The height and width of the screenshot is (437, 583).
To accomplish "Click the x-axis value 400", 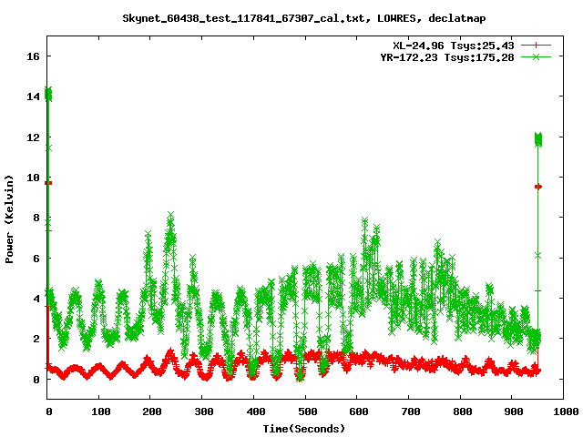I will point(256,412).
